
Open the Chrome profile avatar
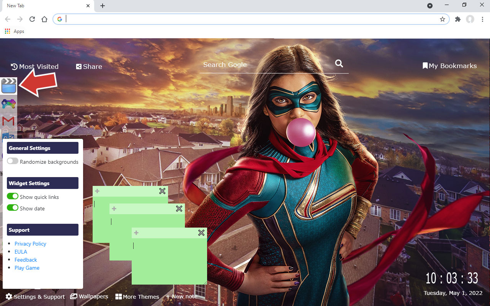[470, 19]
